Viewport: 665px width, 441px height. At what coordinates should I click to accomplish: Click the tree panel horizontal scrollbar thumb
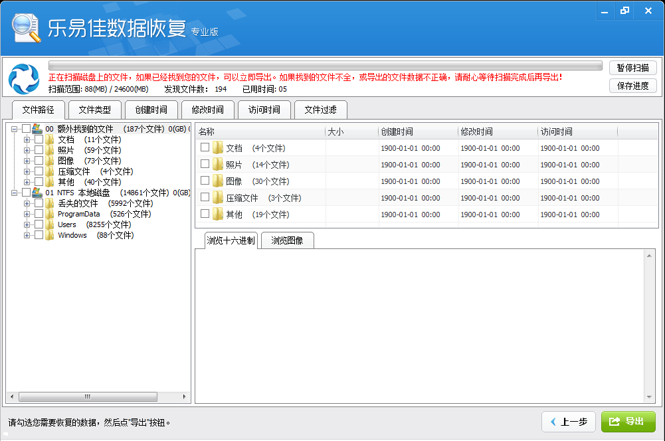(88, 397)
